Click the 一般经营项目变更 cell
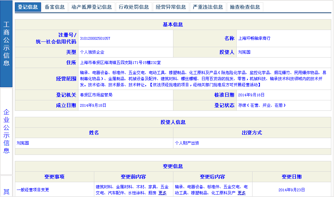Image resolution: width=334 pixels, height=197 pixels. tap(33, 190)
